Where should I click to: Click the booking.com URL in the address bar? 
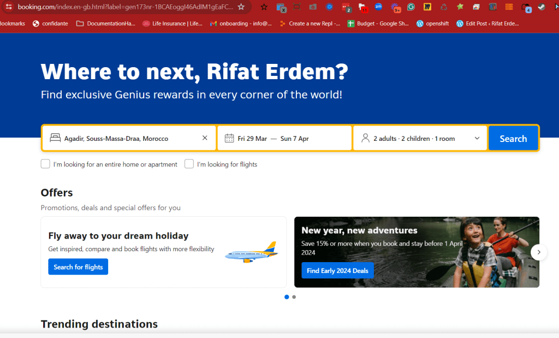click(126, 7)
